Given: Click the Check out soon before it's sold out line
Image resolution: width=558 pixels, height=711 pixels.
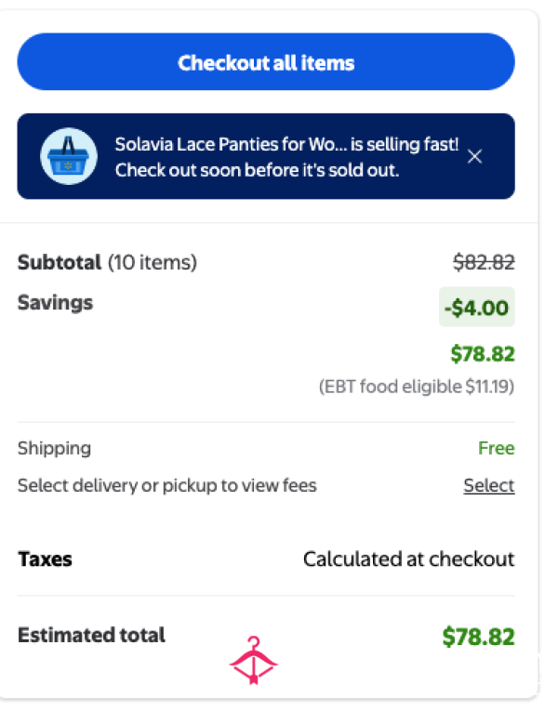Looking at the screenshot, I should [258, 170].
